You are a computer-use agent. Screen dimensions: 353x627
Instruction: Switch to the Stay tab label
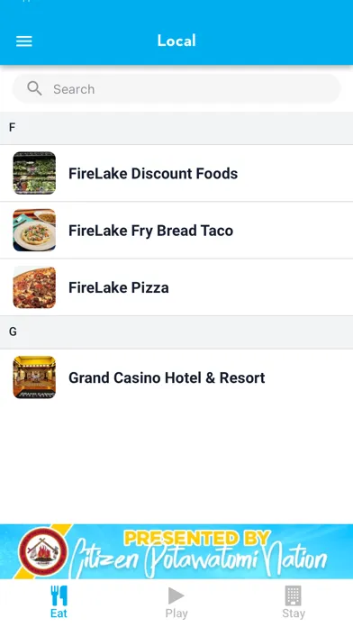(x=294, y=613)
